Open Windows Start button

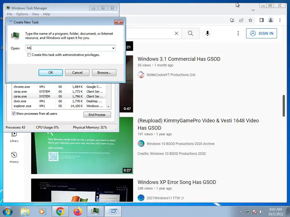click(x=8, y=211)
